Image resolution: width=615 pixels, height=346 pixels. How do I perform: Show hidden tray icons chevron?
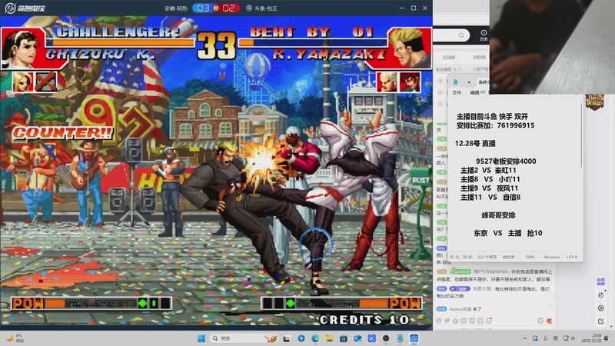click(x=525, y=338)
